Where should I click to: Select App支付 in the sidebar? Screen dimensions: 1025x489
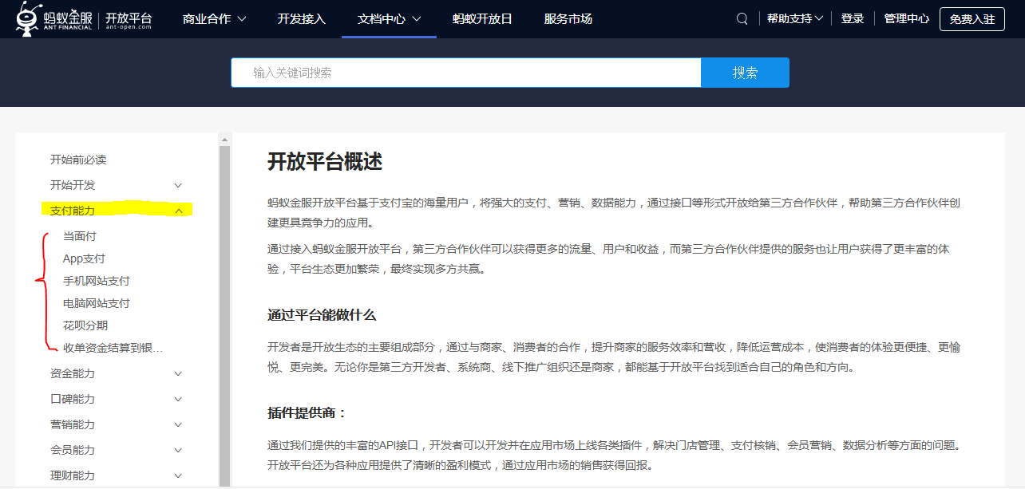tap(84, 258)
